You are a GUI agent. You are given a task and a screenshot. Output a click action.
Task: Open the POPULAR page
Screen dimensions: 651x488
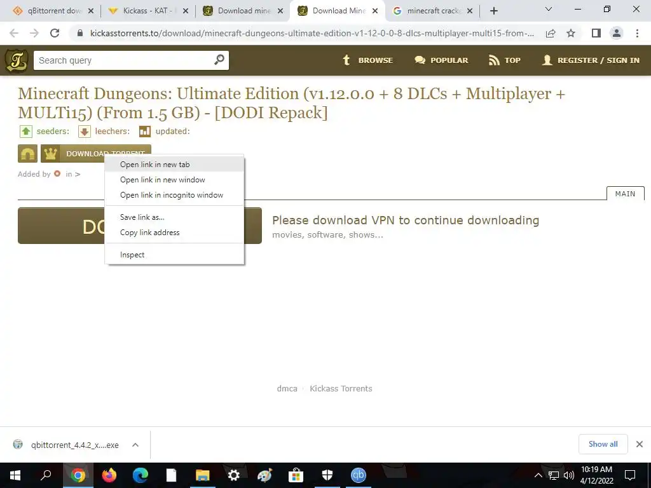click(441, 60)
